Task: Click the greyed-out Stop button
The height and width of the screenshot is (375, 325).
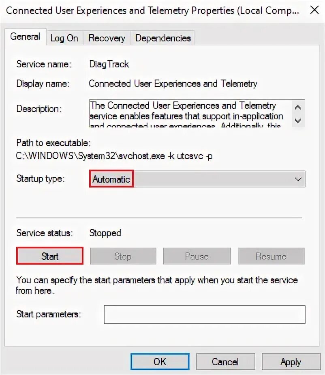Action: pyautogui.click(x=123, y=256)
